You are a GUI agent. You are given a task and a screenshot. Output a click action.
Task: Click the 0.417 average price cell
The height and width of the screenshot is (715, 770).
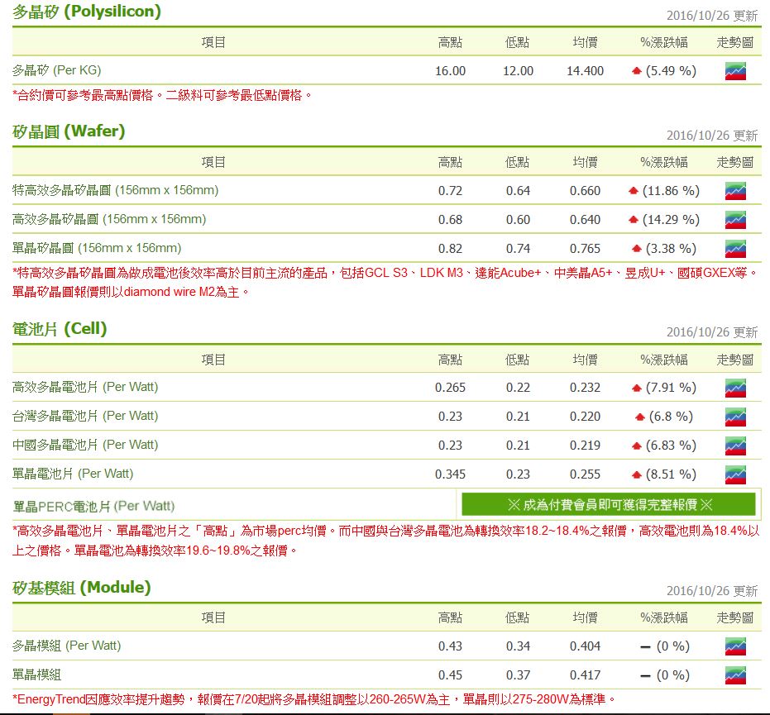coord(585,675)
